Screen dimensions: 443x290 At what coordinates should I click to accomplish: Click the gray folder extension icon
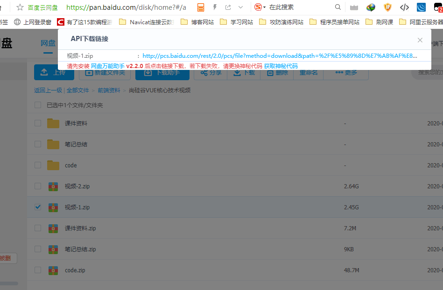354,7
